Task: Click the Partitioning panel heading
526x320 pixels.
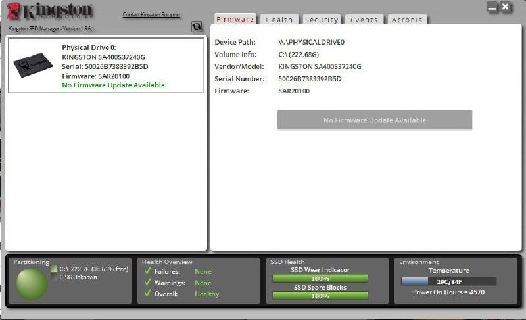Action: coord(31,262)
